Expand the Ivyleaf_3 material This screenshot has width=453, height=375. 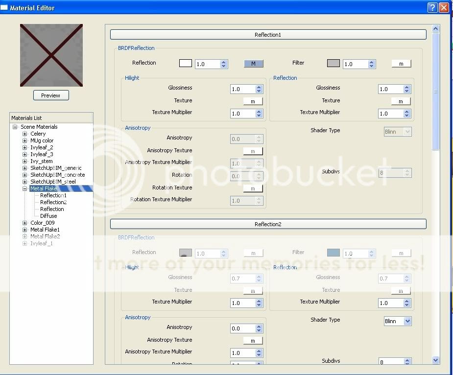pyautogui.click(x=25, y=154)
